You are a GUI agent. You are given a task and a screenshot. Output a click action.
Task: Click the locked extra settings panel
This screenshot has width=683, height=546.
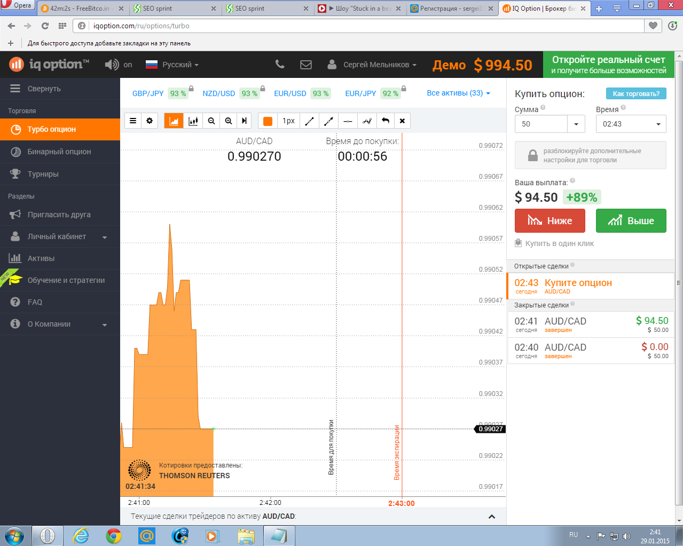tap(591, 155)
